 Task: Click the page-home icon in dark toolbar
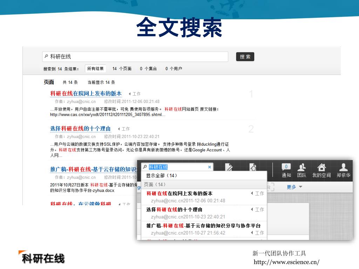pyautogui.click(x=253, y=167)
